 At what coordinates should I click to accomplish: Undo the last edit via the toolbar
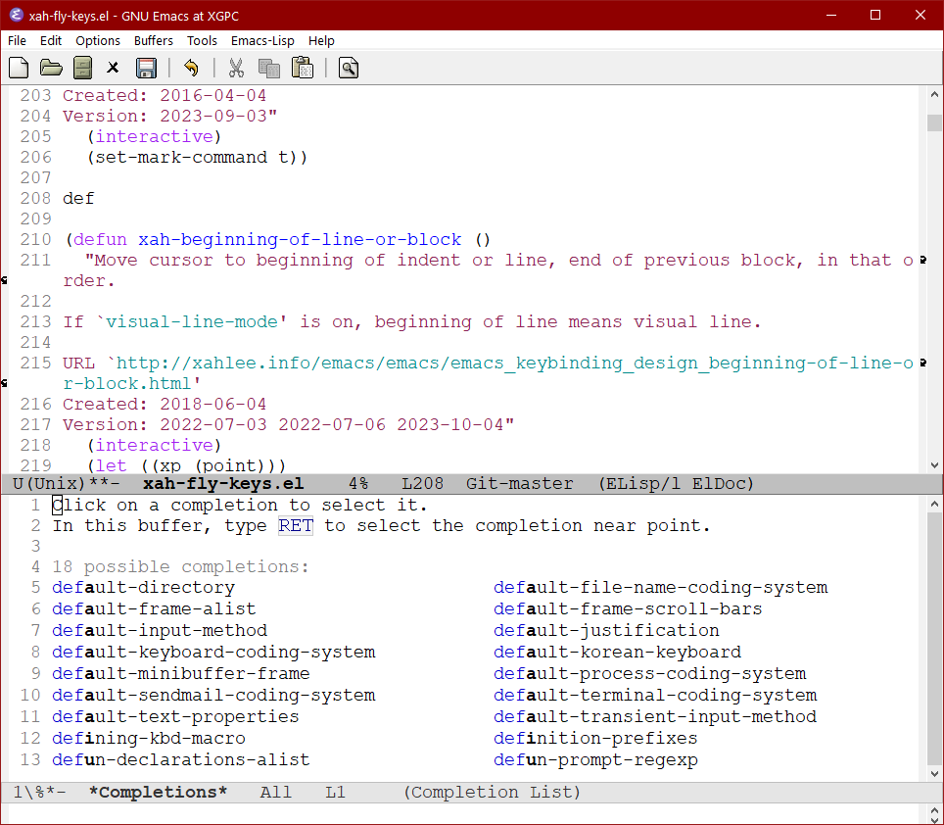pos(192,68)
